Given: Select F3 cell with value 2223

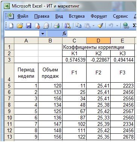Looking at the screenshot, I should [122, 86].
